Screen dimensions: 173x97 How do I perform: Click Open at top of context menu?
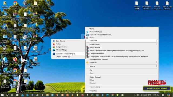coord(122,29)
